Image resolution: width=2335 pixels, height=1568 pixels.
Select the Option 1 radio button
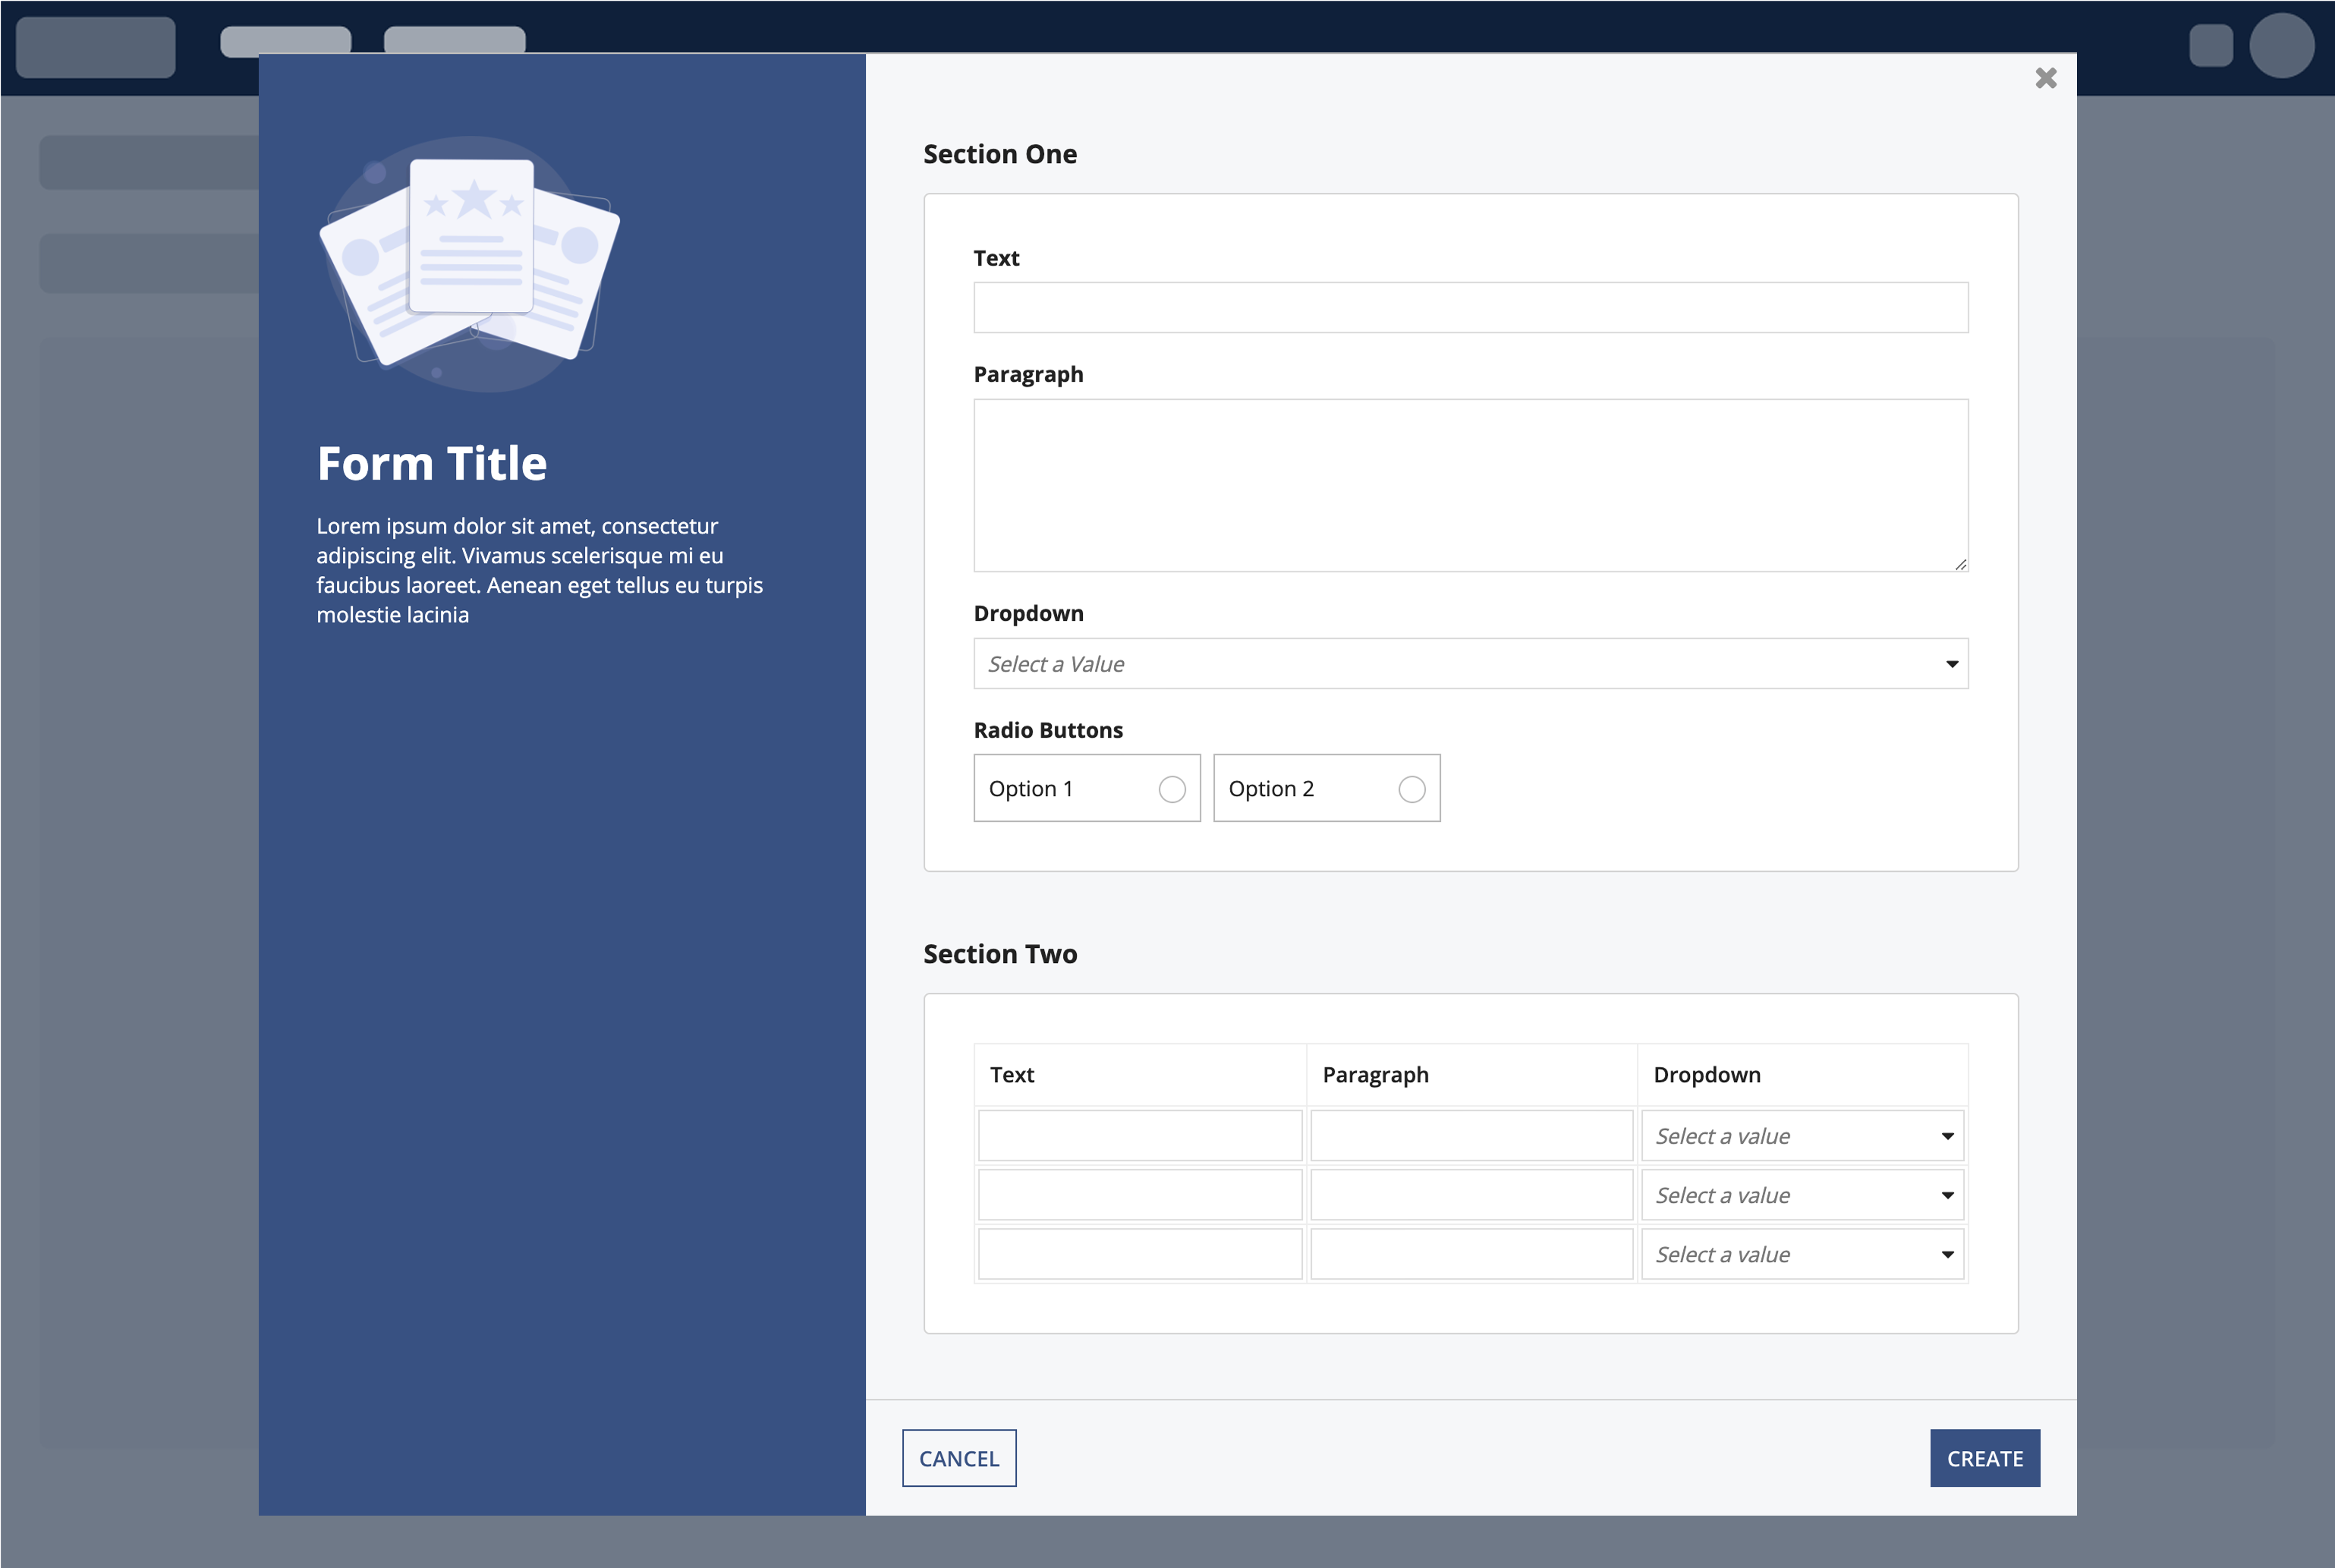pyautogui.click(x=1172, y=789)
